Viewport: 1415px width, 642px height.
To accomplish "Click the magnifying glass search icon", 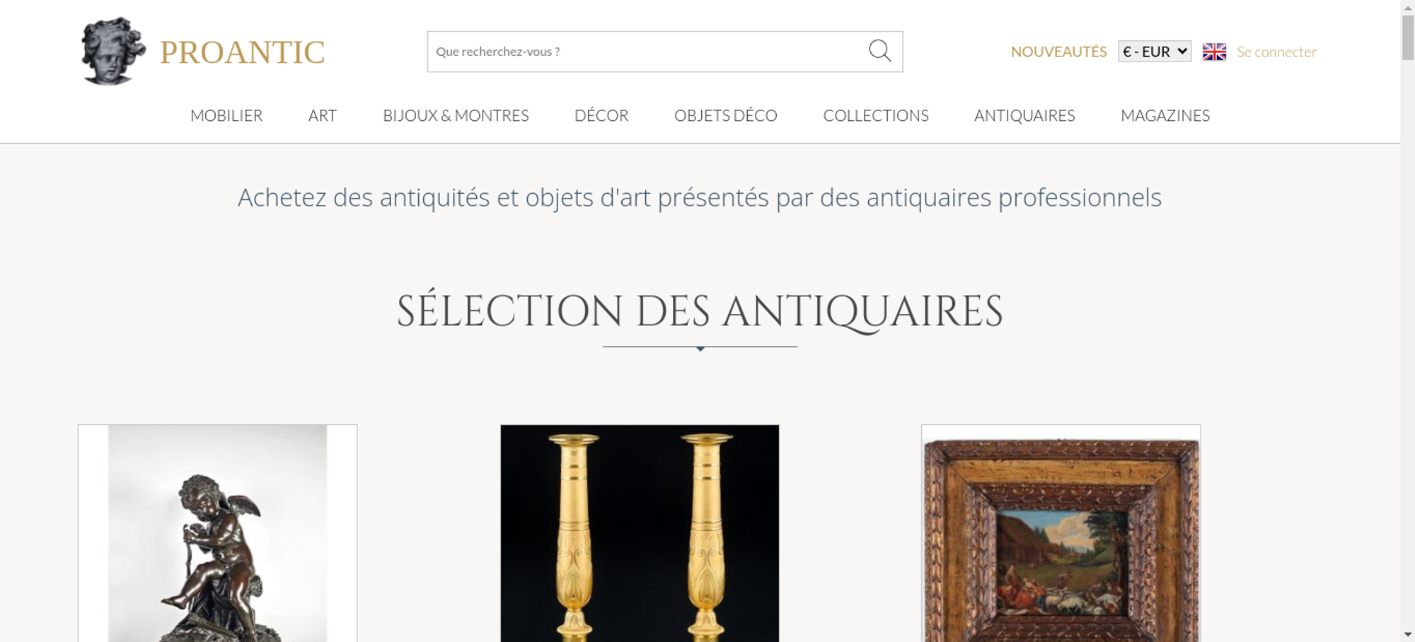I will pyautogui.click(x=879, y=51).
